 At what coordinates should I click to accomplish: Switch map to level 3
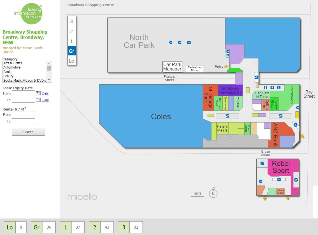point(72,21)
